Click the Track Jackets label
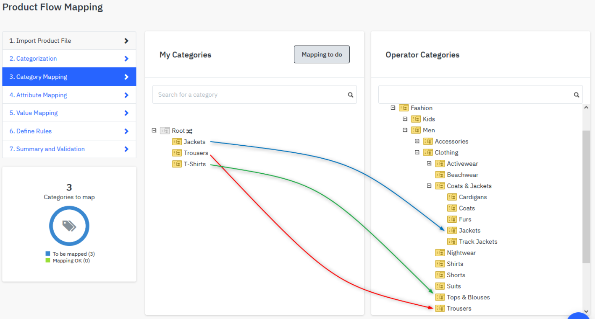Screen dimensions: 595x319 (x=478, y=242)
